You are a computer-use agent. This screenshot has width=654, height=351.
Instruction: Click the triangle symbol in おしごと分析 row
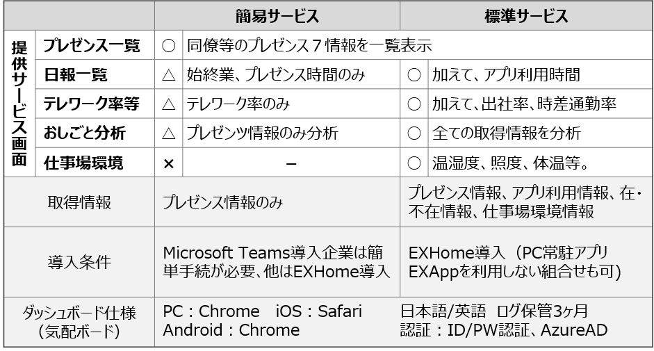[x=168, y=133]
